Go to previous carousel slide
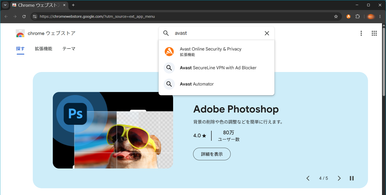This screenshot has height=195, width=386. tap(308, 178)
